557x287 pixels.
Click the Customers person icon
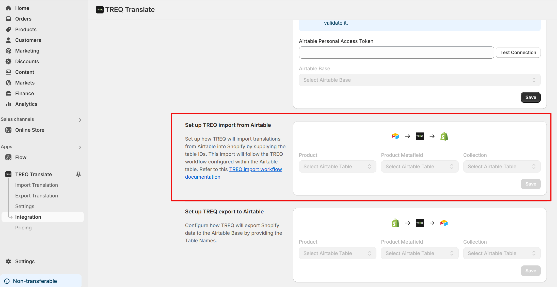point(8,40)
